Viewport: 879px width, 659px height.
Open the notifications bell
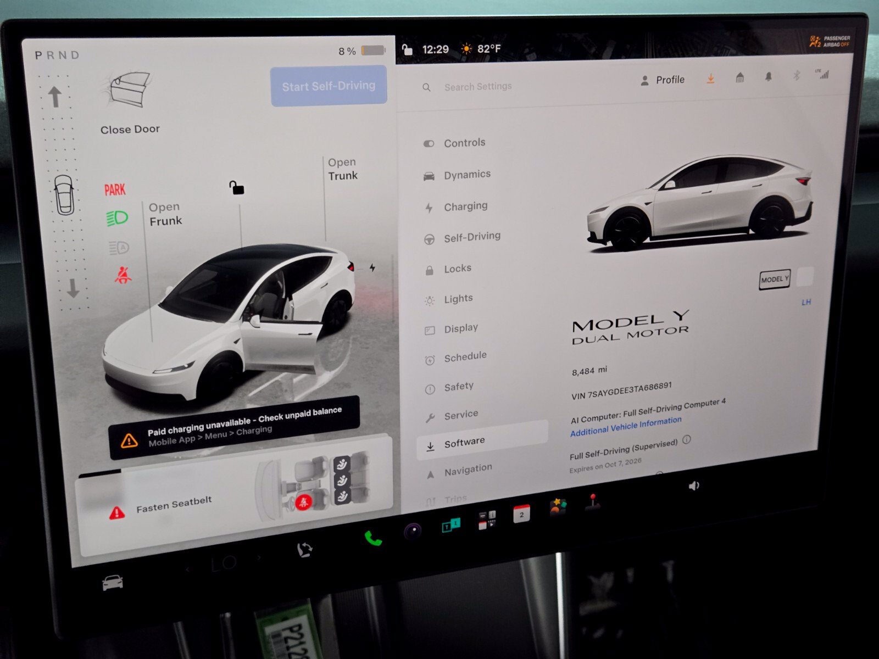point(769,76)
